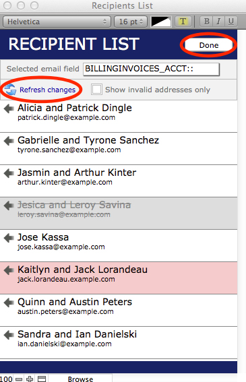Toggle the yellow text highlight T button
The image size is (246, 382).
tap(183, 22)
